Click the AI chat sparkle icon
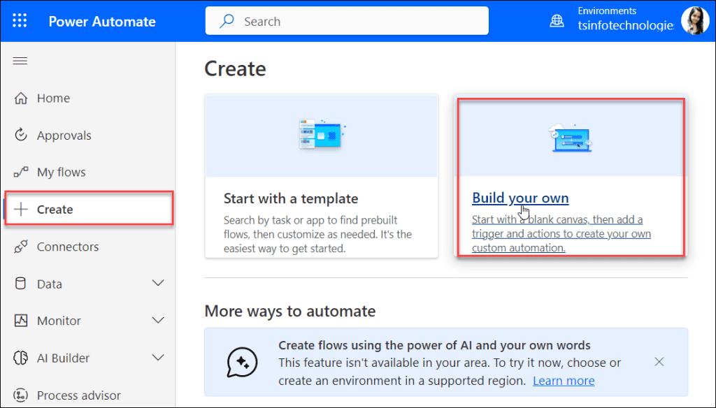The width and height of the screenshot is (716, 408). click(242, 362)
